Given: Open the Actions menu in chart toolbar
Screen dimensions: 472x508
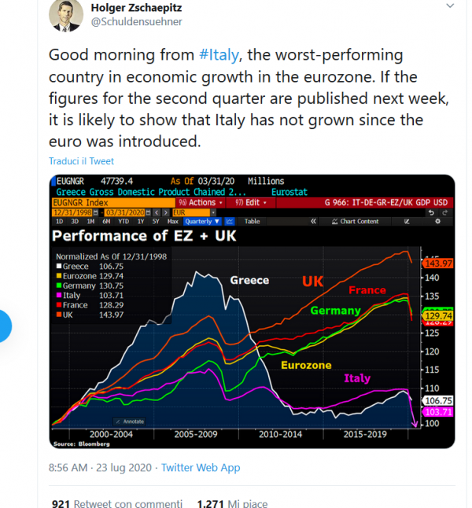Looking at the screenshot, I should (x=201, y=202).
